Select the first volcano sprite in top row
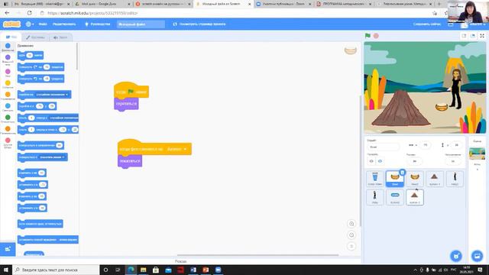The image size is (489, 275). tap(435, 179)
